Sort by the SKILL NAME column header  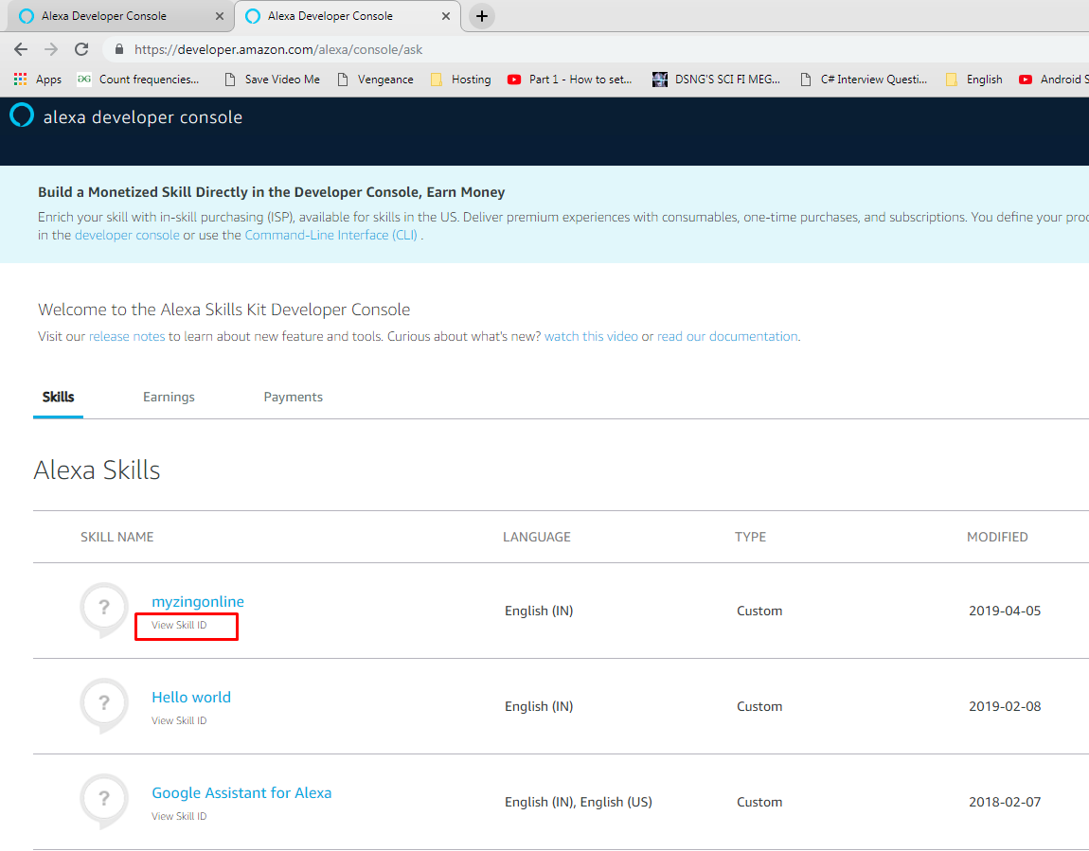[116, 537]
